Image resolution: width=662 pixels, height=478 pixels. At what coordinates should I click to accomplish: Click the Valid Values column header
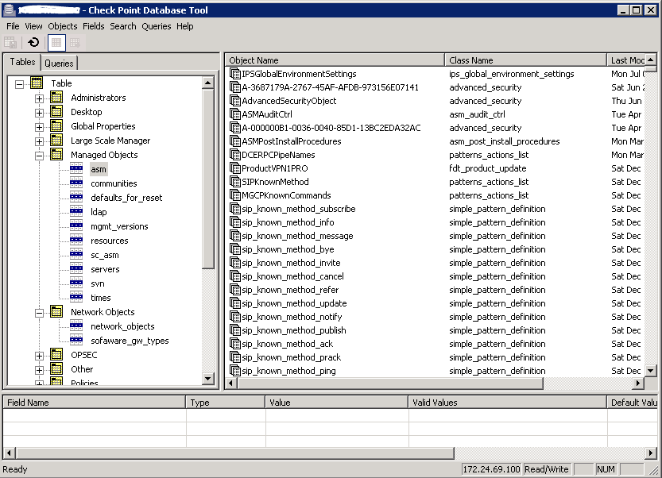click(x=508, y=402)
